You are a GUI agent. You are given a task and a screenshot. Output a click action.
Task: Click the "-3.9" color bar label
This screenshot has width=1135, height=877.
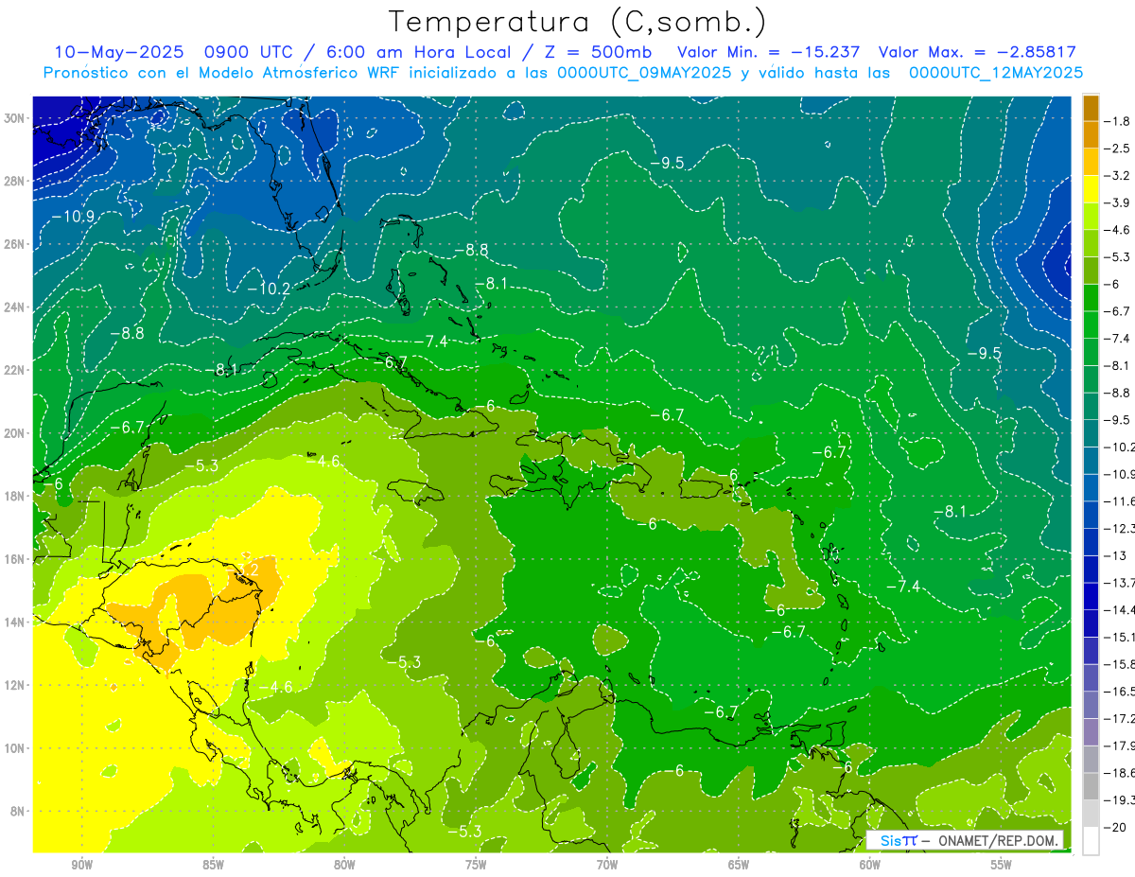pyautogui.click(x=1119, y=202)
